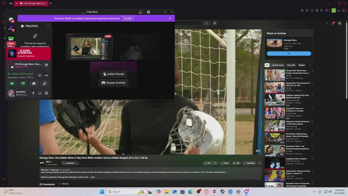Share the Storage Wars video
348x196 pixels.
coord(225,163)
